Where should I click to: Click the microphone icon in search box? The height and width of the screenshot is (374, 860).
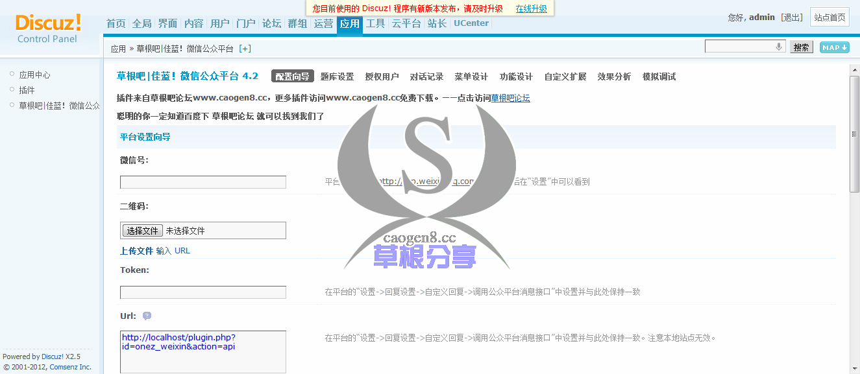pyautogui.click(x=778, y=47)
